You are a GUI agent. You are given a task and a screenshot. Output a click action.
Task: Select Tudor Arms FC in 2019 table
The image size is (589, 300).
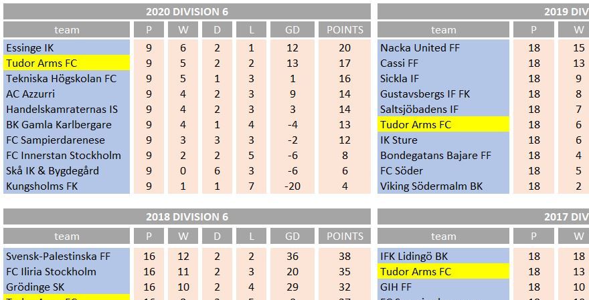pos(443,124)
